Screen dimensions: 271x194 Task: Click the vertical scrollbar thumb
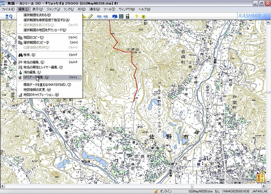268,92
